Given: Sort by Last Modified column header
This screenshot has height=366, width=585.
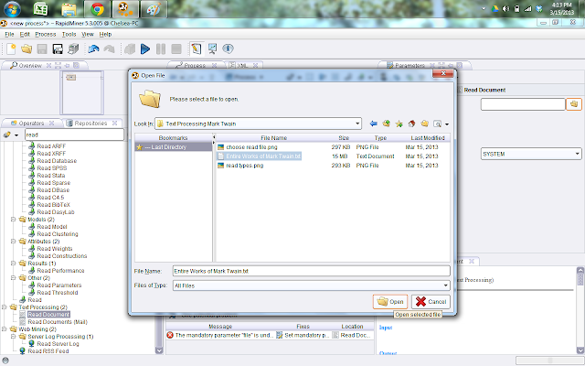Looking at the screenshot, I should pyautogui.click(x=428, y=138).
